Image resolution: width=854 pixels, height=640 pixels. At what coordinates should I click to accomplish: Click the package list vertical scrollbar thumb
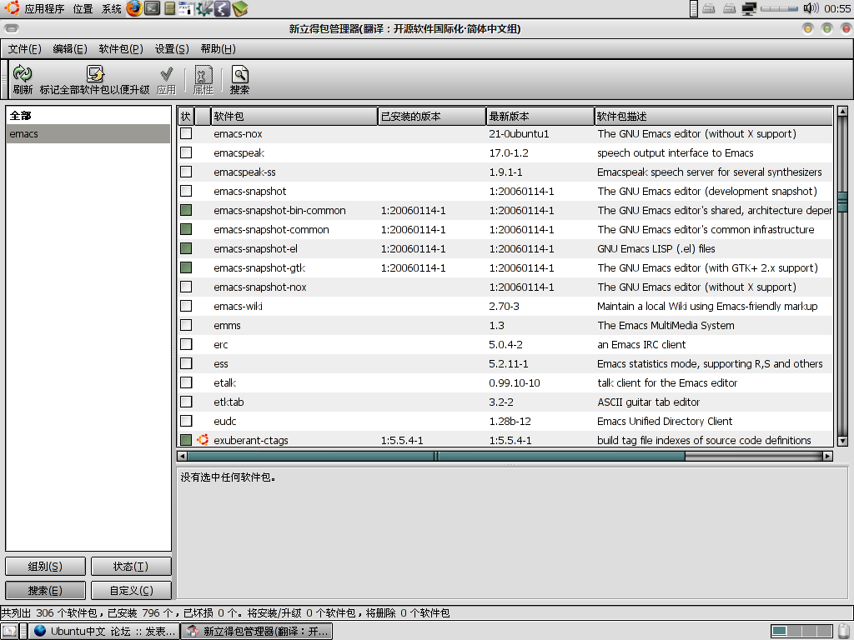point(842,202)
